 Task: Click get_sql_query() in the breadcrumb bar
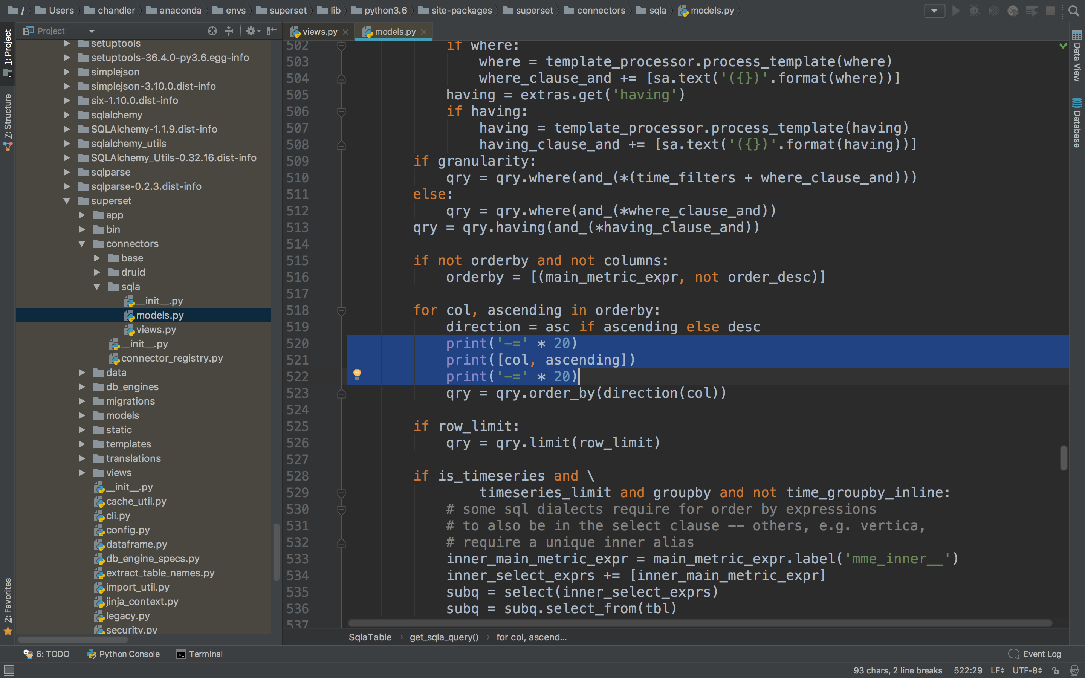(444, 637)
